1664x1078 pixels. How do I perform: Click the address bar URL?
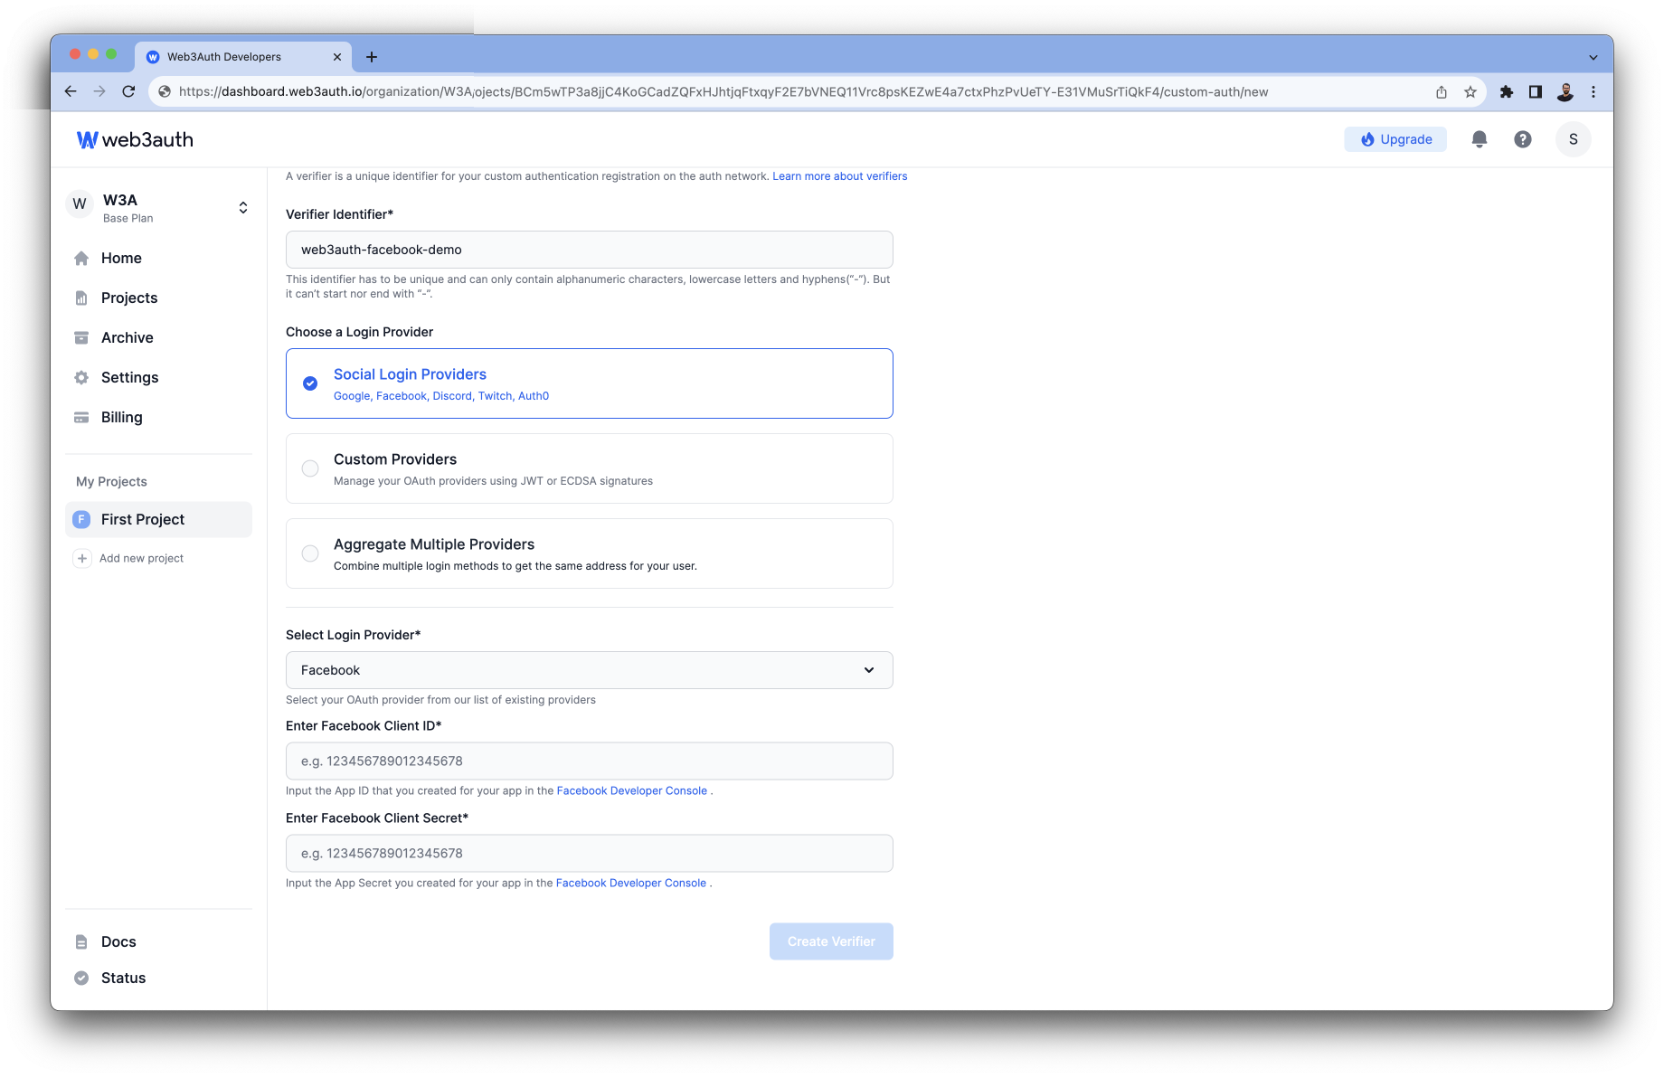tap(723, 91)
